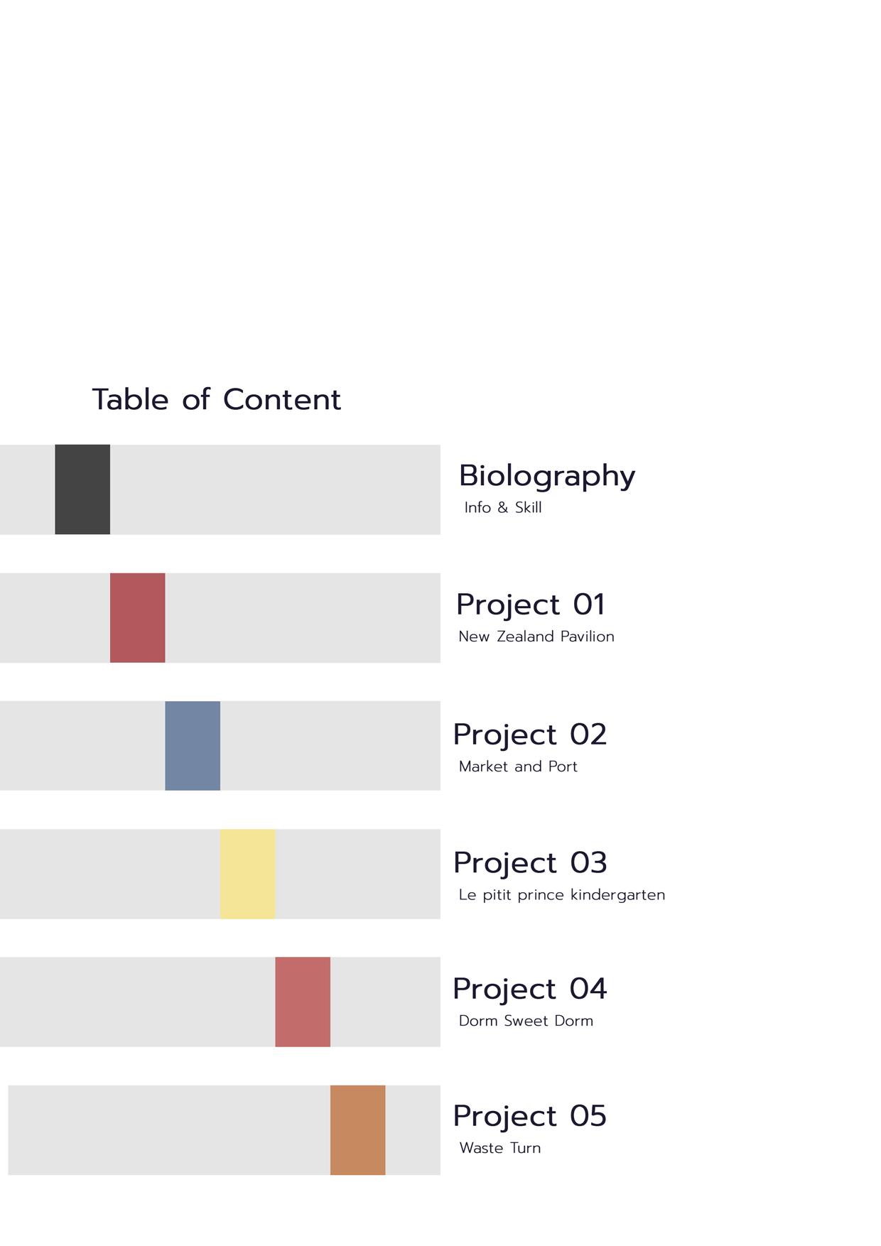The height and width of the screenshot is (1246, 881).
Task: Open the Project 02 heading
Action: coord(530,735)
